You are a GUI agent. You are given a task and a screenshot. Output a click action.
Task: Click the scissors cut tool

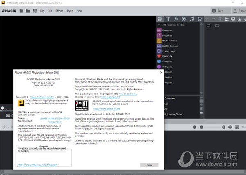pyautogui.click(x=4, y=127)
